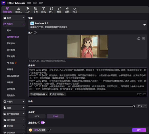Select 影片克隆 in sidebar

click(11, 56)
